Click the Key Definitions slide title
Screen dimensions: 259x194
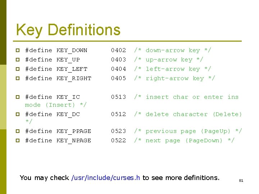68,30
